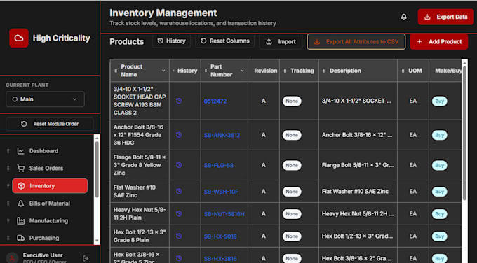Grab drag handle next to Purchasing module
Viewport: 477px width, 263px height.
tap(8, 238)
